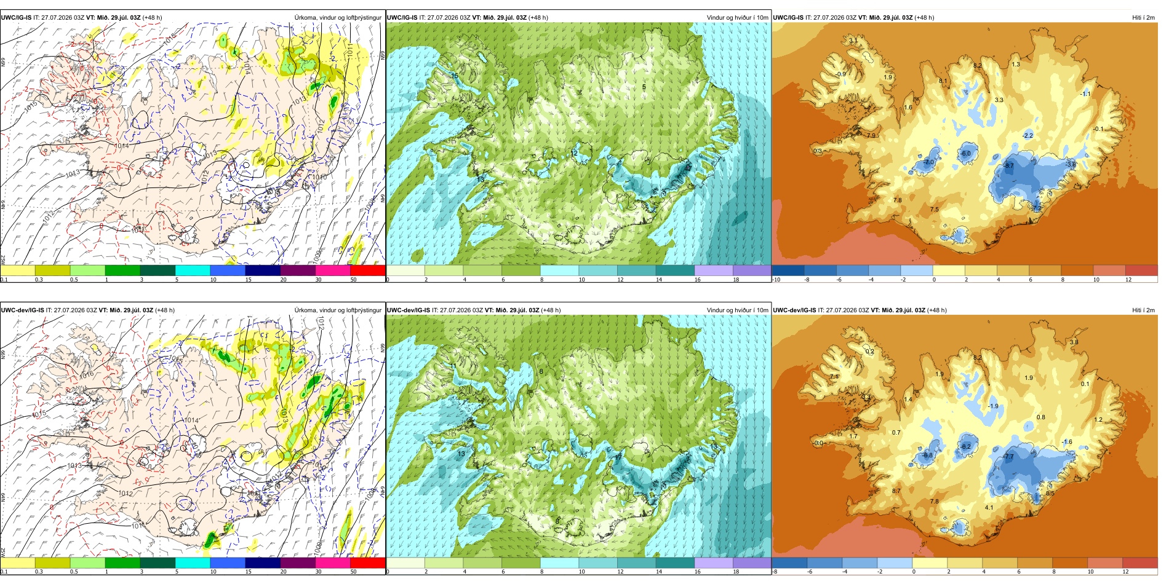
Task: Click 3.1 label in Westfjords, top temperature map
Action: tap(853, 41)
